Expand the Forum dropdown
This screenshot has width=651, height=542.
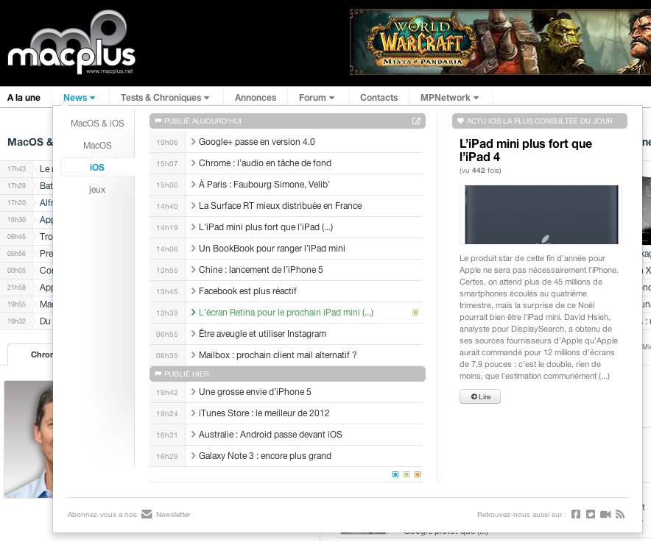click(x=317, y=98)
